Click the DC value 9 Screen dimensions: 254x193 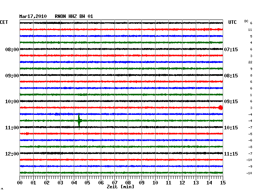coord(251,69)
